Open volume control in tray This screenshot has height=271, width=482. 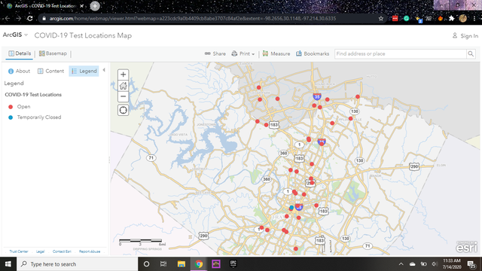click(x=435, y=264)
